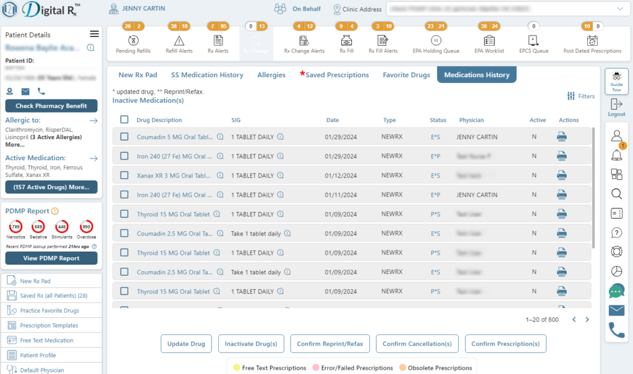Open the Clinic Address dropdown

620,9
